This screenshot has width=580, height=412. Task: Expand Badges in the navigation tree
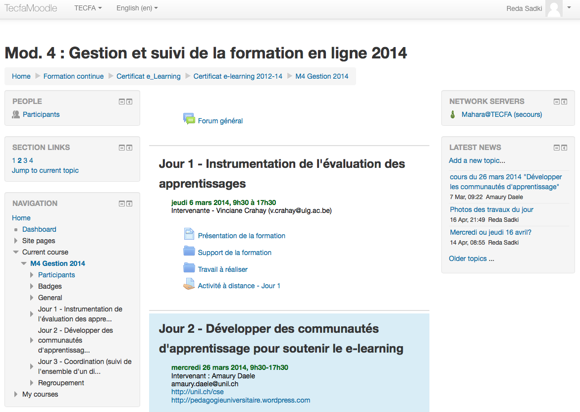(32, 286)
